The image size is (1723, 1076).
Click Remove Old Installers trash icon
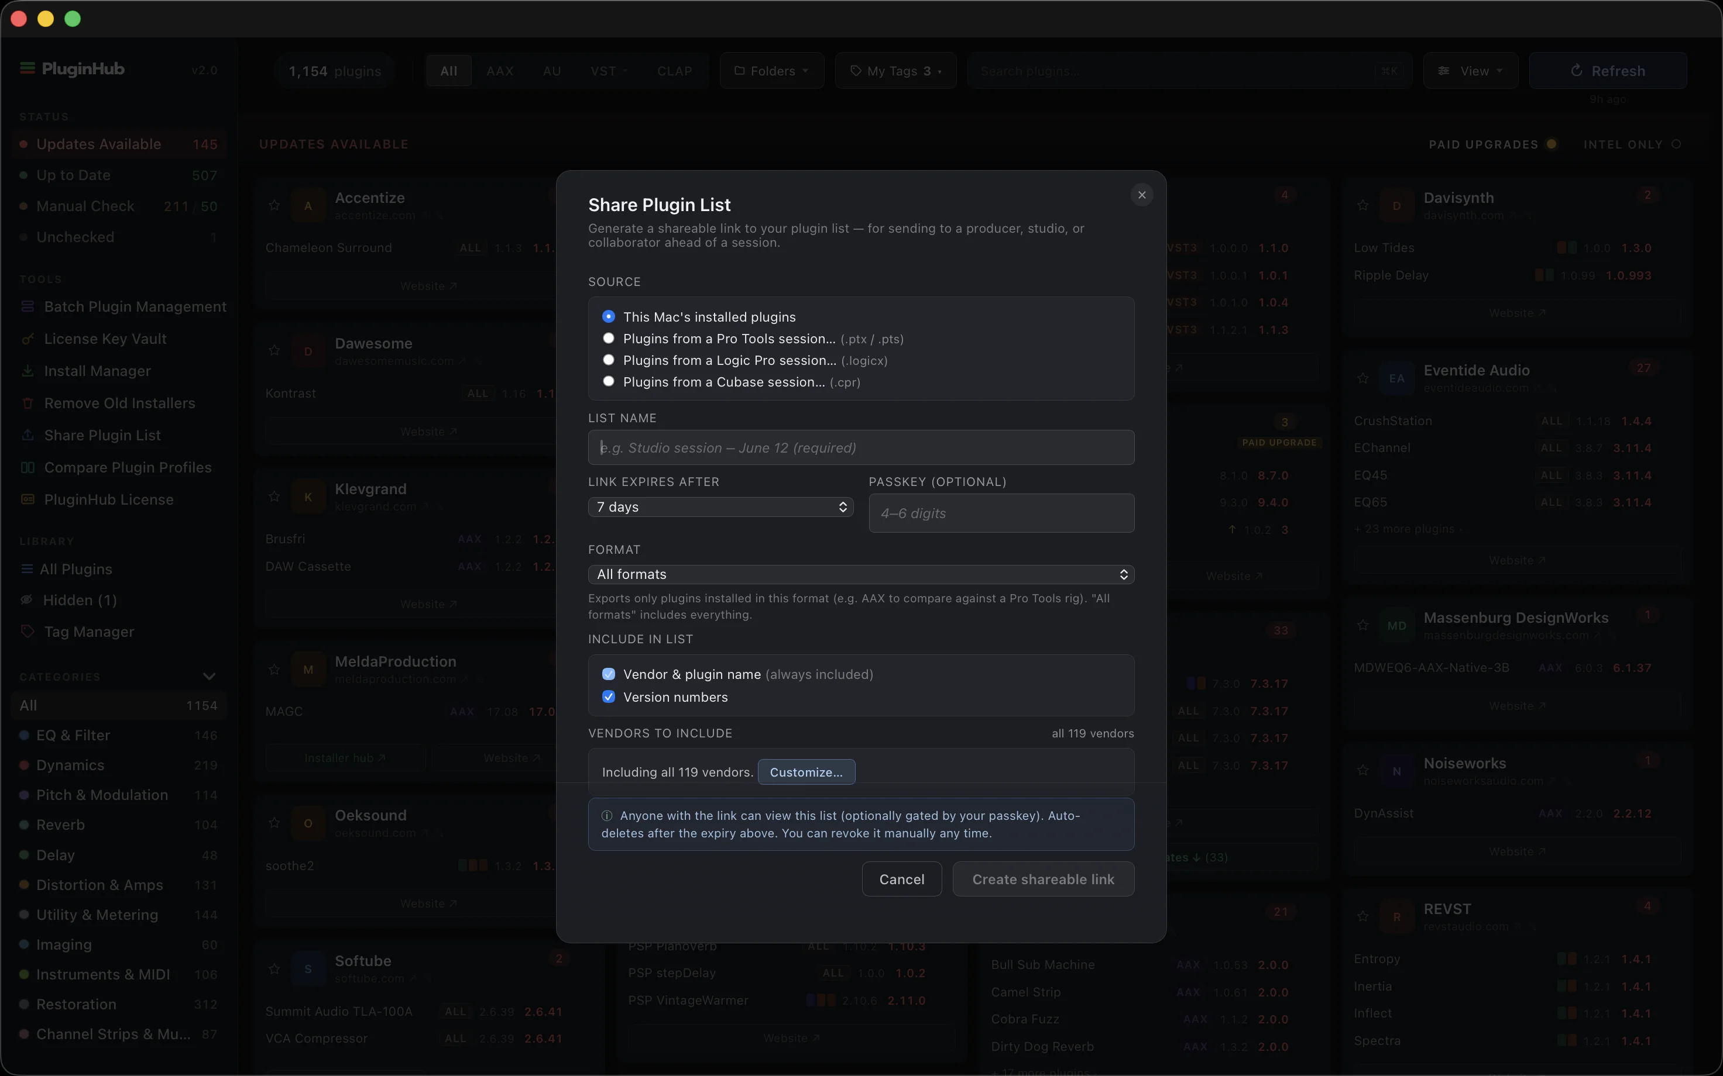(28, 403)
